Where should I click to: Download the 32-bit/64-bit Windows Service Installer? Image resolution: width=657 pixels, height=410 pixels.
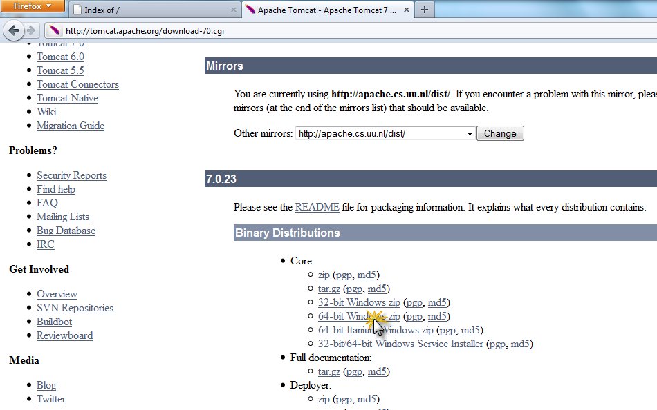click(400, 344)
